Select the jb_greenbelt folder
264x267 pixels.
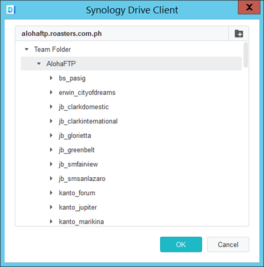point(76,150)
